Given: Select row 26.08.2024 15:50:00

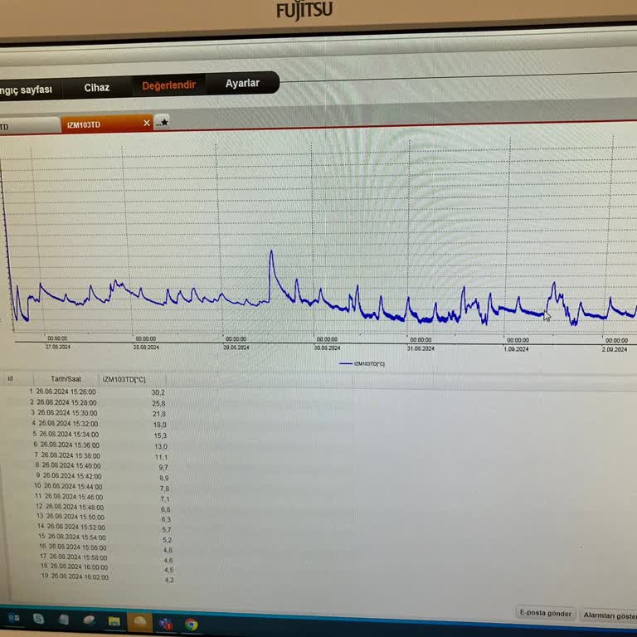Looking at the screenshot, I should pos(105,518).
